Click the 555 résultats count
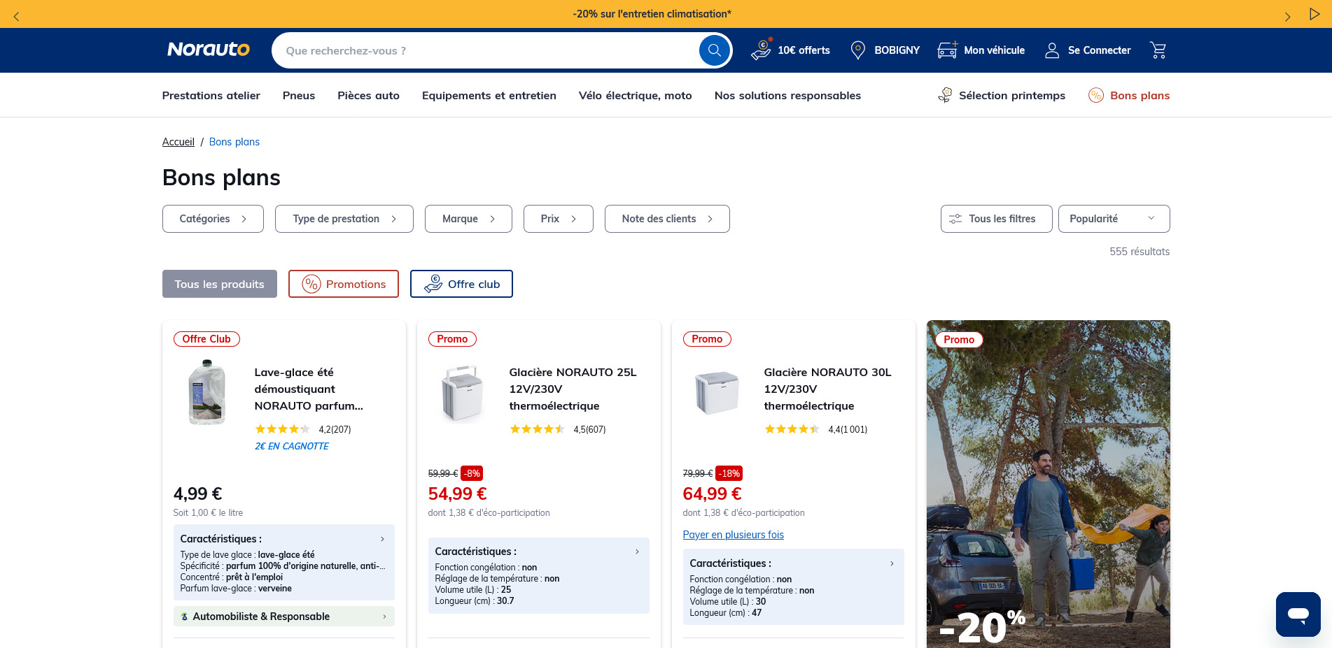The width and height of the screenshot is (1332, 648). click(x=1140, y=252)
